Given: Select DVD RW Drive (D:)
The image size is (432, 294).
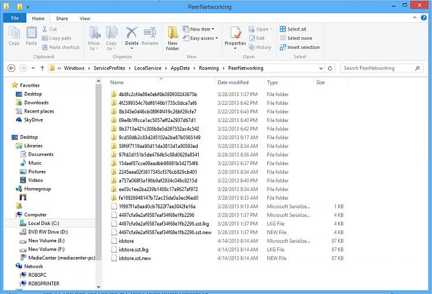Looking at the screenshot, I should click(x=44, y=232).
